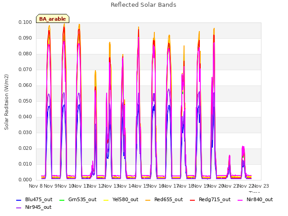Click the Grn535_out legend color marker
Viewport: 288px width, 216px height.
pyautogui.click(x=62, y=200)
